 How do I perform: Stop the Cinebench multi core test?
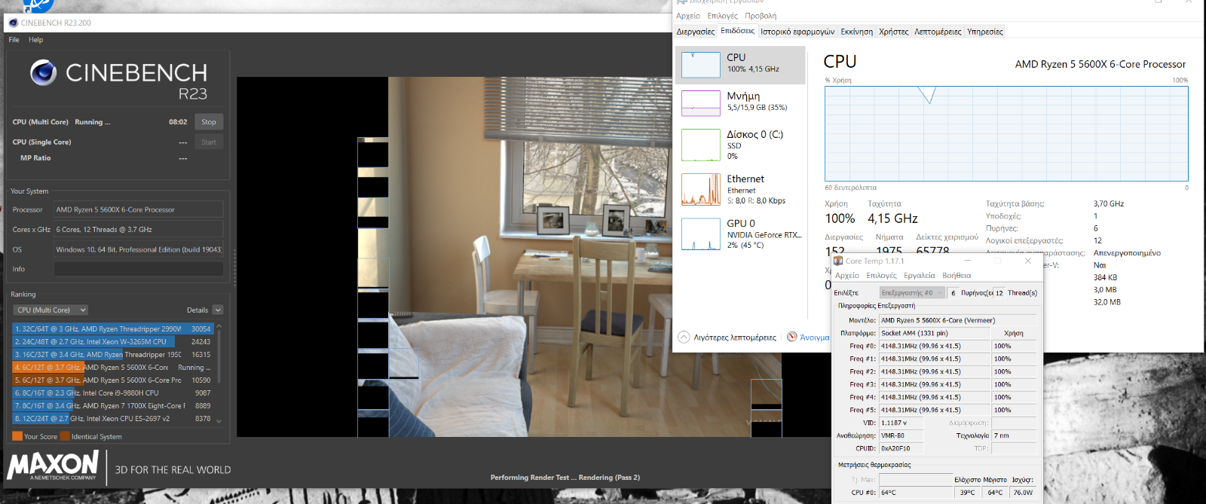tap(209, 122)
